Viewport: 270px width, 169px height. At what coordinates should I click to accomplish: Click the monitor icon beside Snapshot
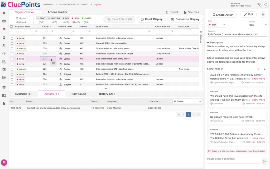259,4
